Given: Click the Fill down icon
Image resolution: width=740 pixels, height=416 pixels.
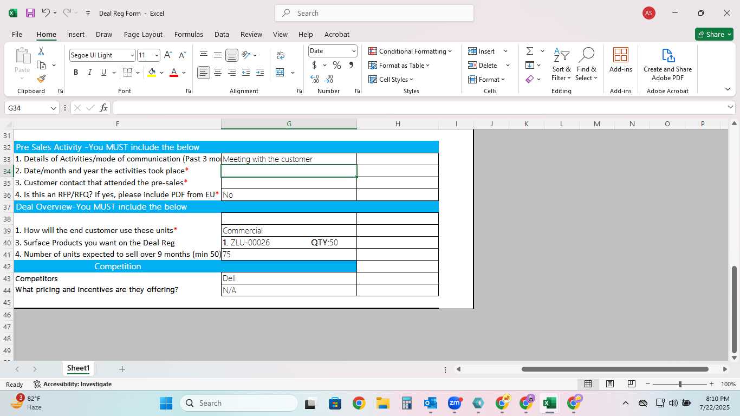Looking at the screenshot, I should [x=530, y=66].
